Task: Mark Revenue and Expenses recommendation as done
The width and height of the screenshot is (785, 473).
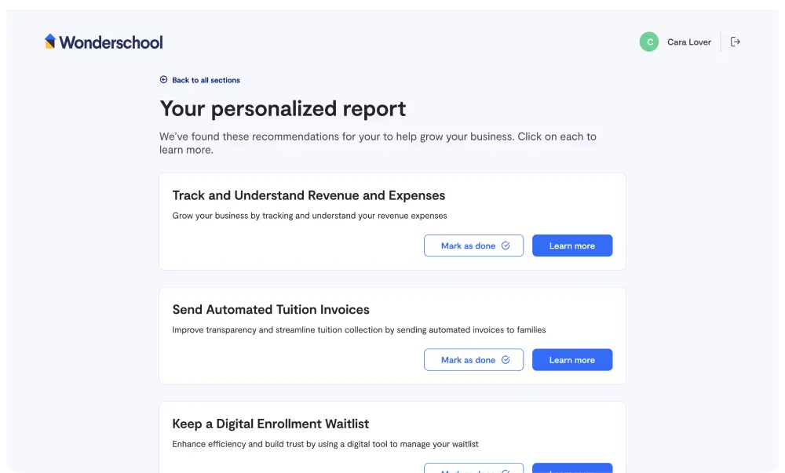Action: pyautogui.click(x=468, y=246)
